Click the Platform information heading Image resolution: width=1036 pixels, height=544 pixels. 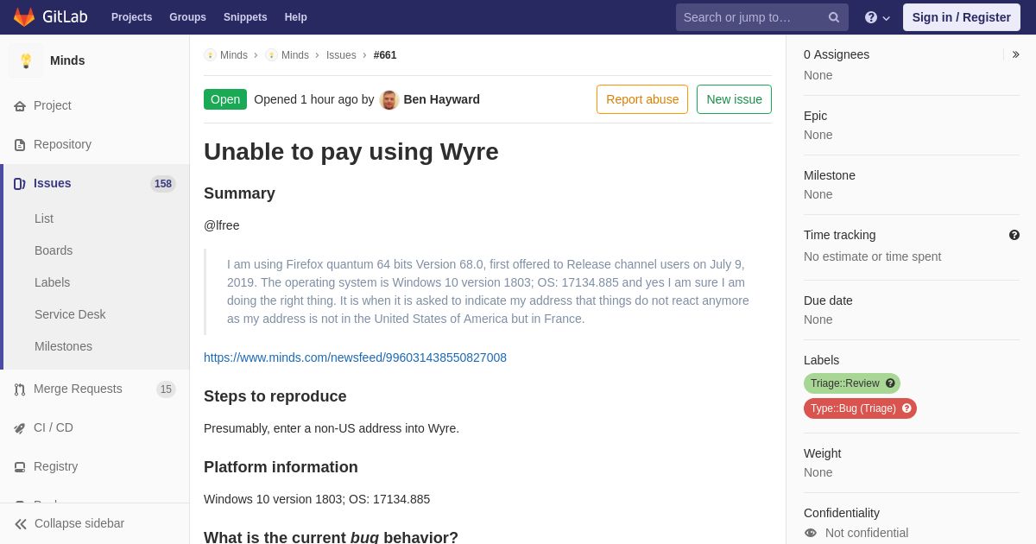pos(281,467)
